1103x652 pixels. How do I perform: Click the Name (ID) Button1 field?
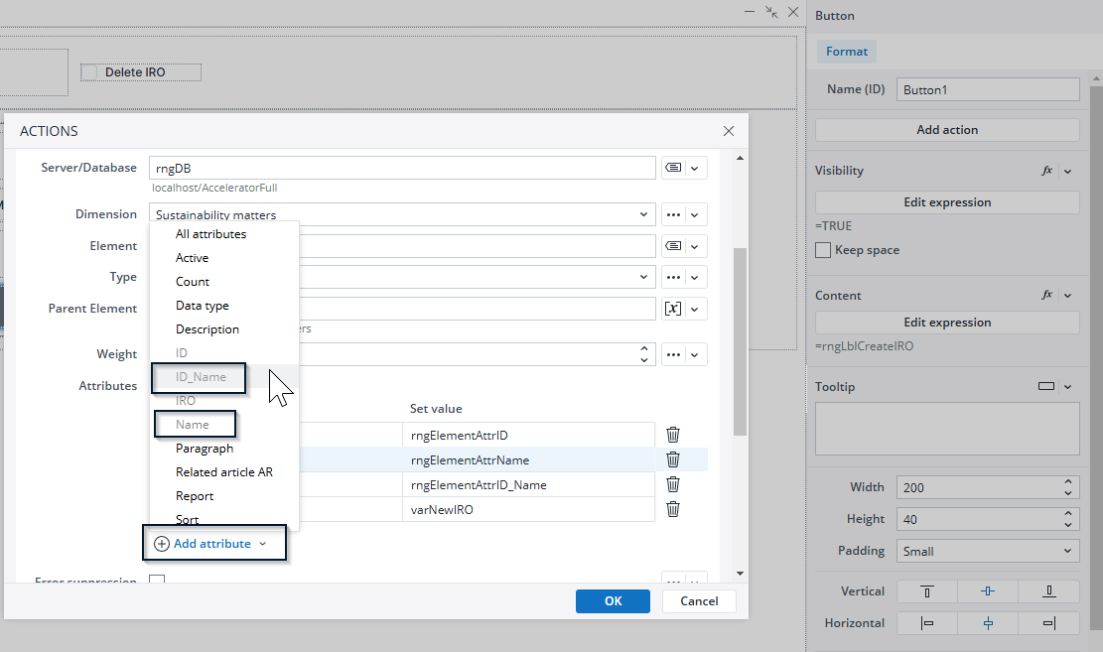coord(987,89)
